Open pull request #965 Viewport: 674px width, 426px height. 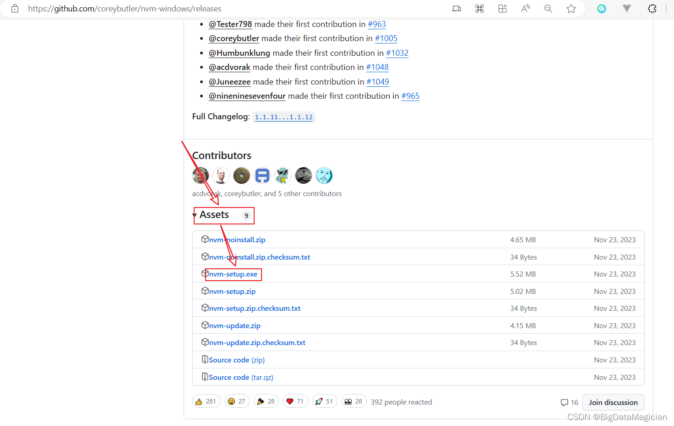[x=410, y=96]
